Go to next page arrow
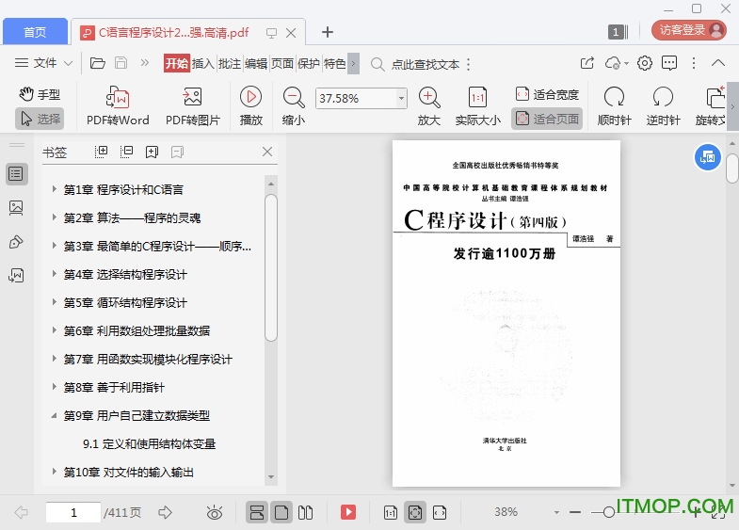This screenshot has height=530, width=739. click(x=165, y=512)
